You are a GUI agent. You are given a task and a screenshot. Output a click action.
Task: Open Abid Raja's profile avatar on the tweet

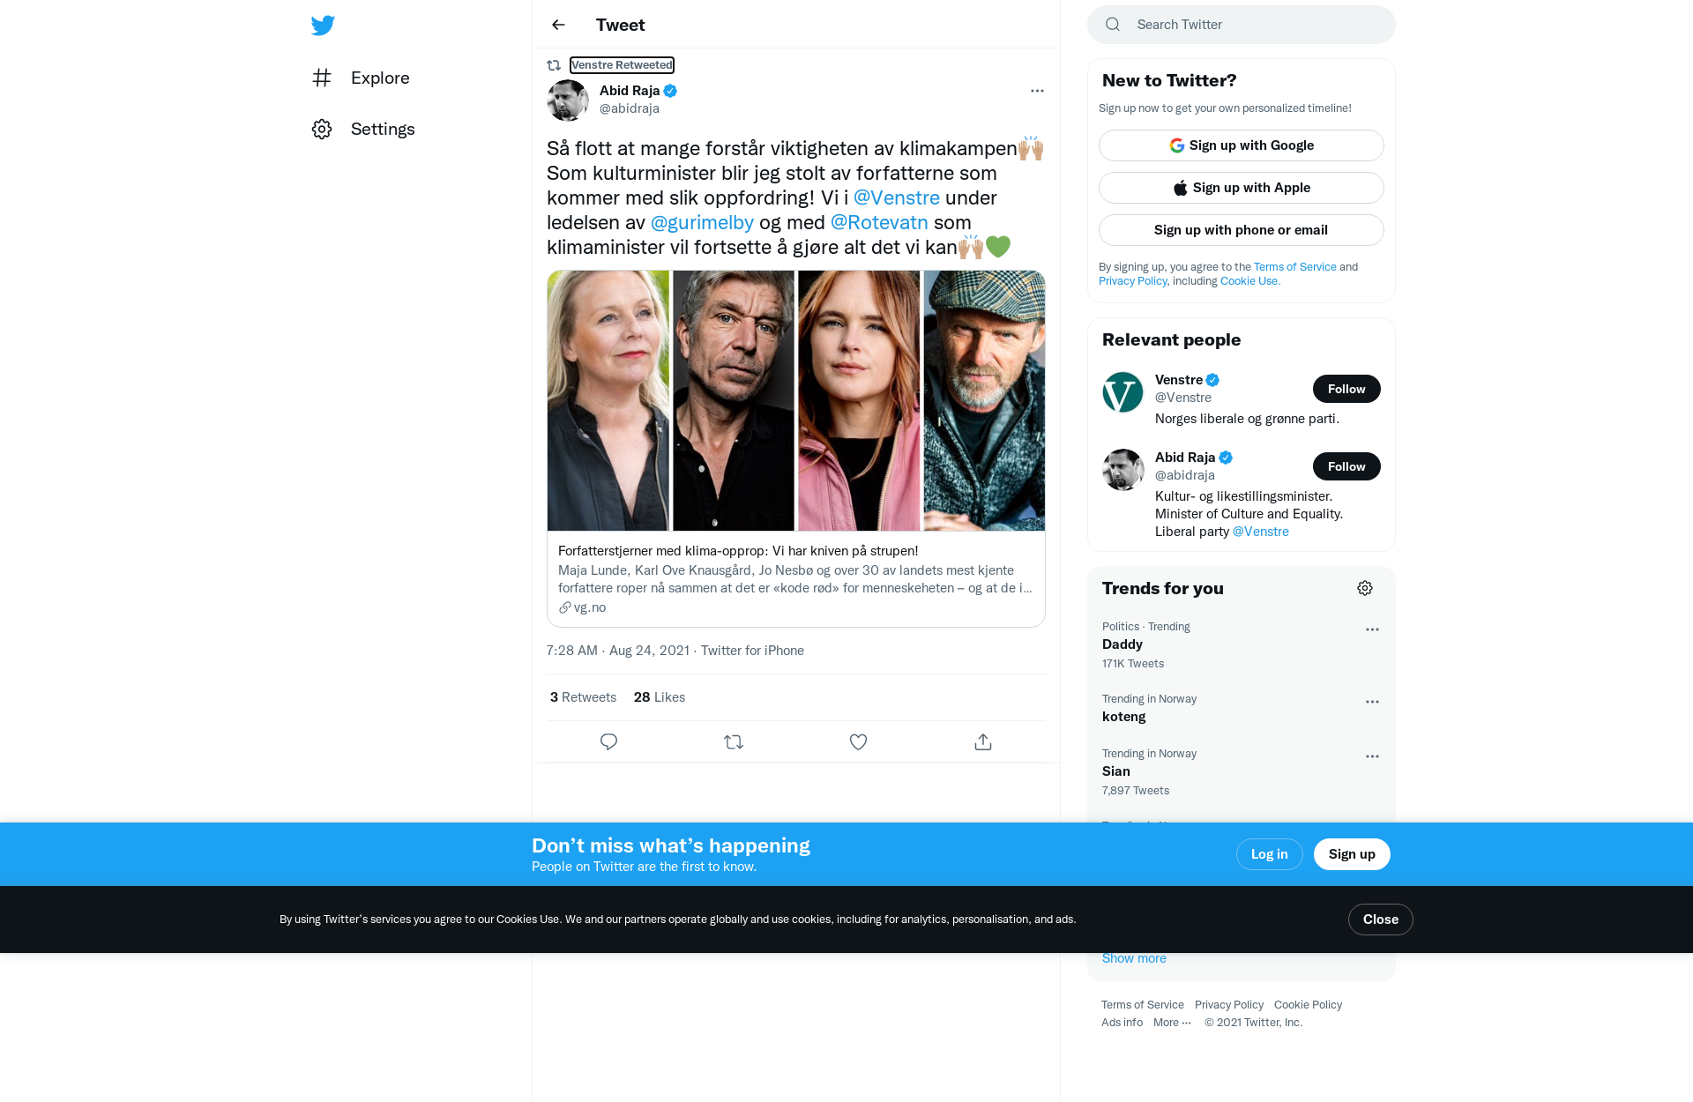[568, 100]
